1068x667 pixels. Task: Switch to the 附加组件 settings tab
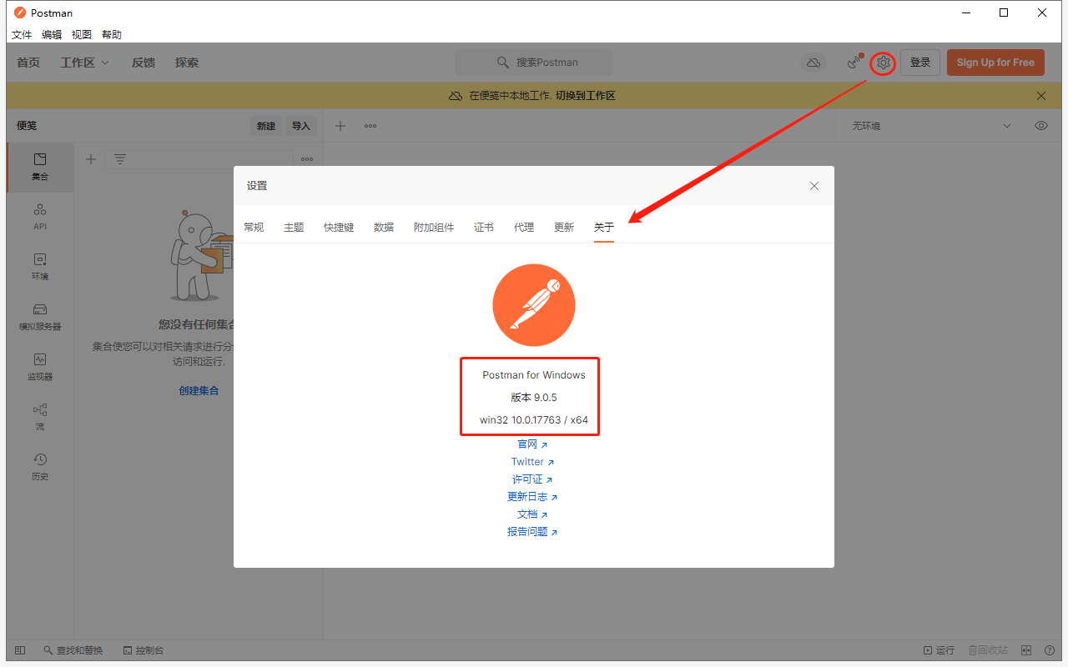click(x=434, y=227)
